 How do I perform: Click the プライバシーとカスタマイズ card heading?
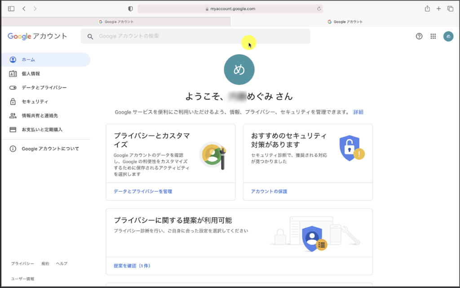152,140
